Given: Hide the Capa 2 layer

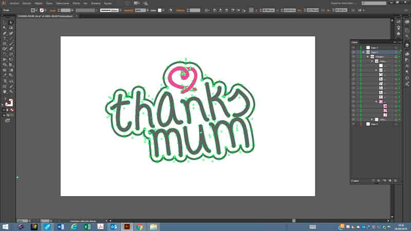Looking at the screenshot, I should click(353, 48).
